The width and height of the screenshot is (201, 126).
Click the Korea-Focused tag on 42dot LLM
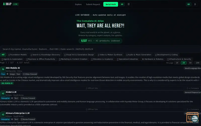pos(28,98)
